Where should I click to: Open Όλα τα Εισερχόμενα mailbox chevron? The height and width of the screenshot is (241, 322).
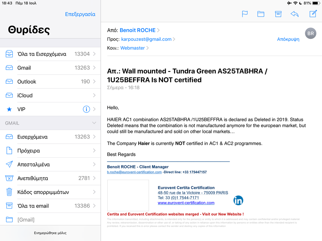tap(94, 54)
